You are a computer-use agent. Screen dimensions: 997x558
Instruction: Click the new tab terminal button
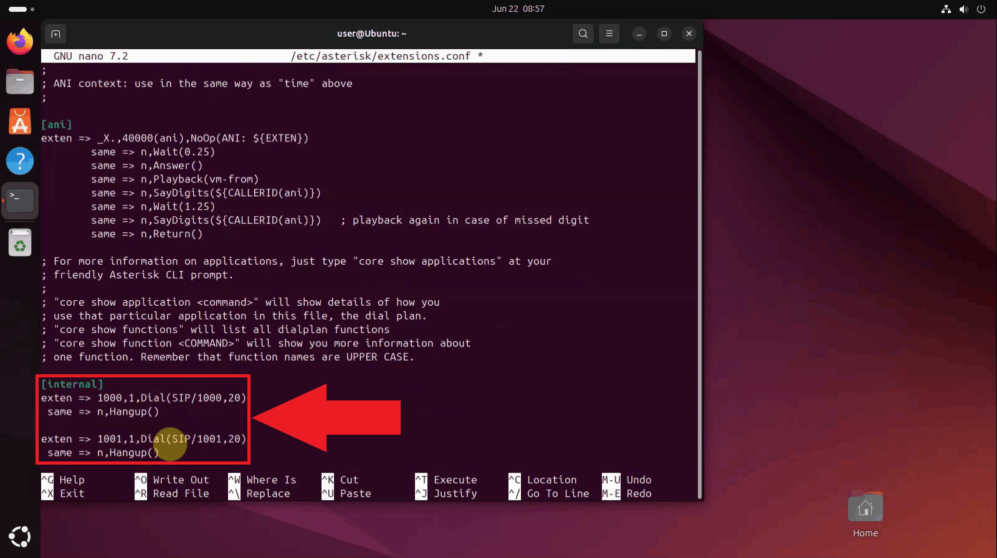click(55, 34)
